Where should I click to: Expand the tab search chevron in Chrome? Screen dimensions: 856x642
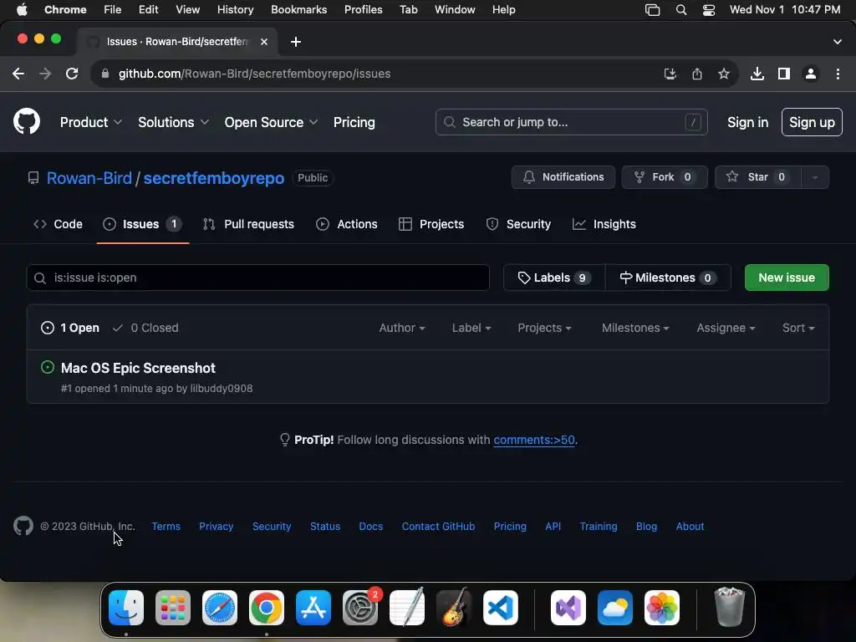pos(838,42)
